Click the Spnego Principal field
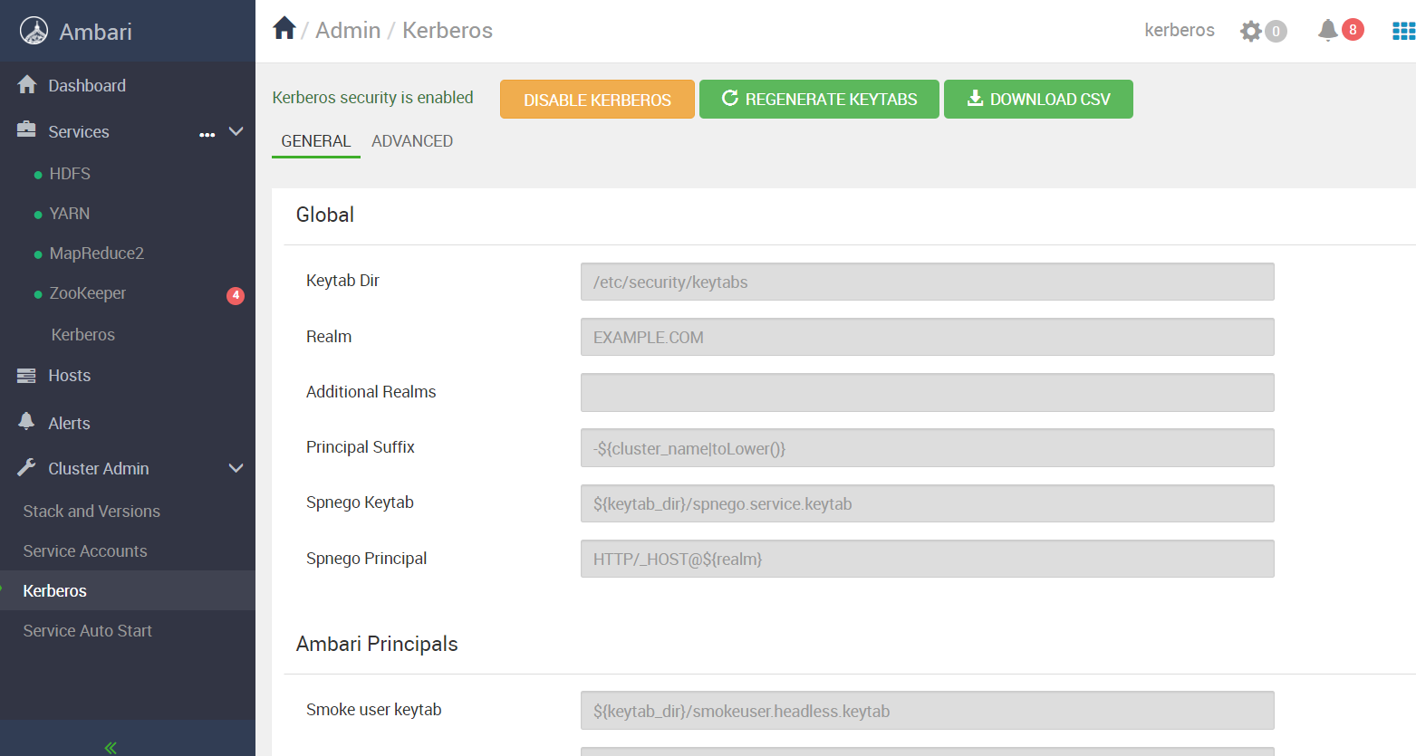 [x=927, y=559]
